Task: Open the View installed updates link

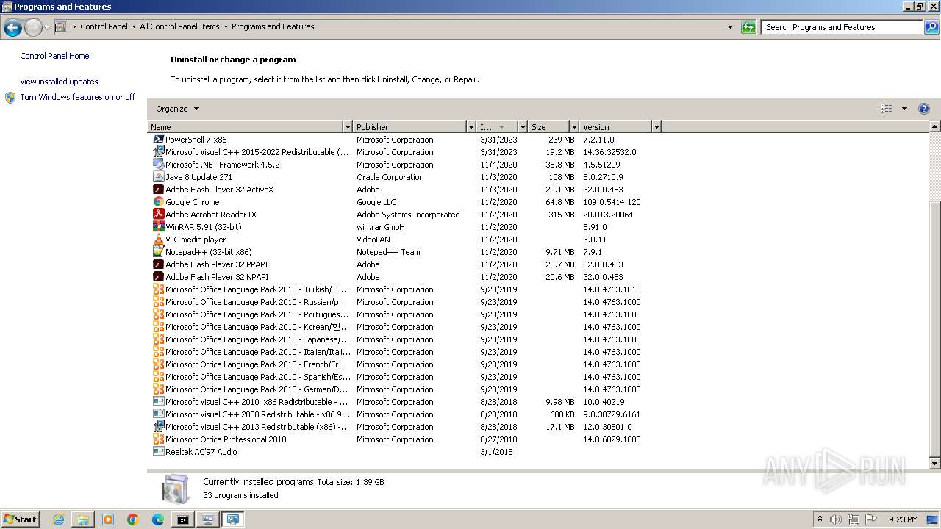Action: point(59,82)
